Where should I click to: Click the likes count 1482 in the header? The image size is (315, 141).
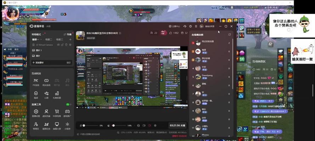[x=174, y=33]
